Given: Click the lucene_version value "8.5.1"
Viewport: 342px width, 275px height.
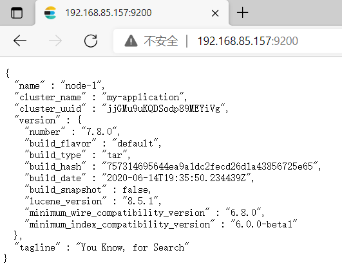Looking at the screenshot, I should 140,201.
